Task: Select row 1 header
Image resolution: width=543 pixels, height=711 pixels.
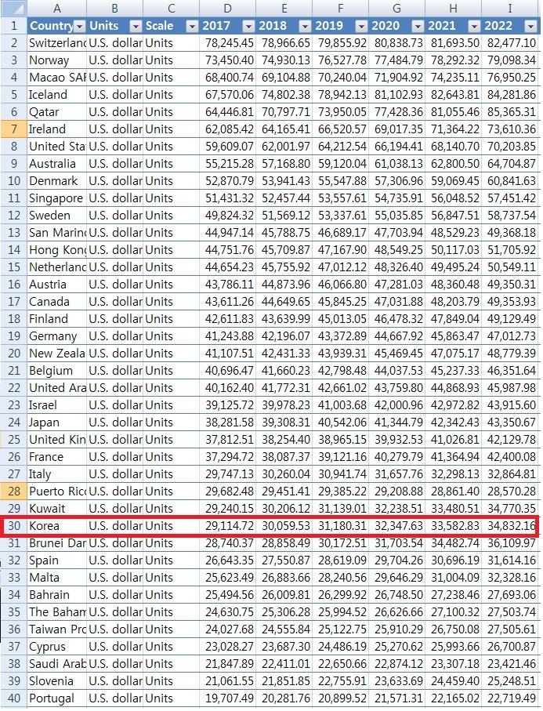Action: [13, 26]
